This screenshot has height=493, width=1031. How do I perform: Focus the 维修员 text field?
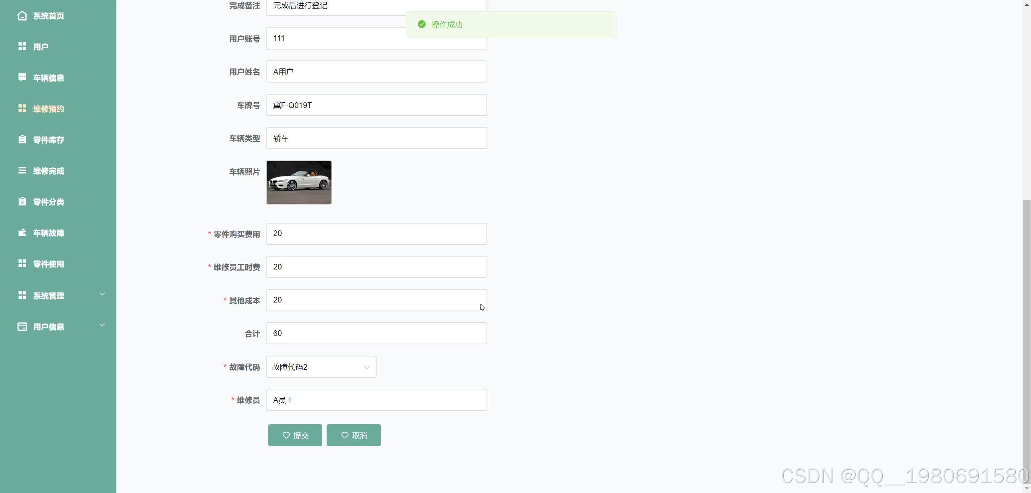[x=376, y=400]
